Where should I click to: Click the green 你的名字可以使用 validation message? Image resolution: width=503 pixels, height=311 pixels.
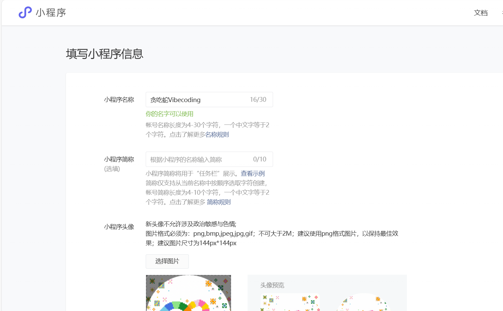[x=169, y=114]
